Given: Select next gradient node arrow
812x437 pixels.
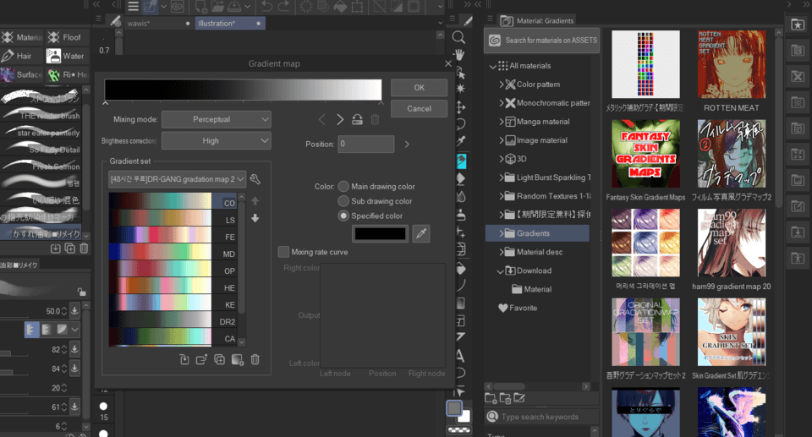Looking at the screenshot, I should click(340, 120).
